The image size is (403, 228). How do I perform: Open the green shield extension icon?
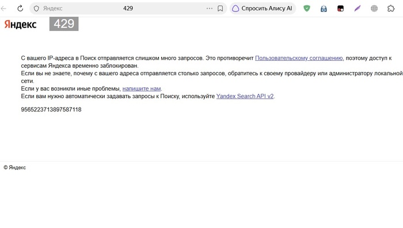pos(307,9)
